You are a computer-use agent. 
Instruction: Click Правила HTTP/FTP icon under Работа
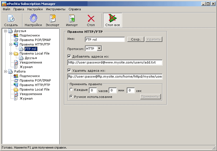click(x=16, y=85)
